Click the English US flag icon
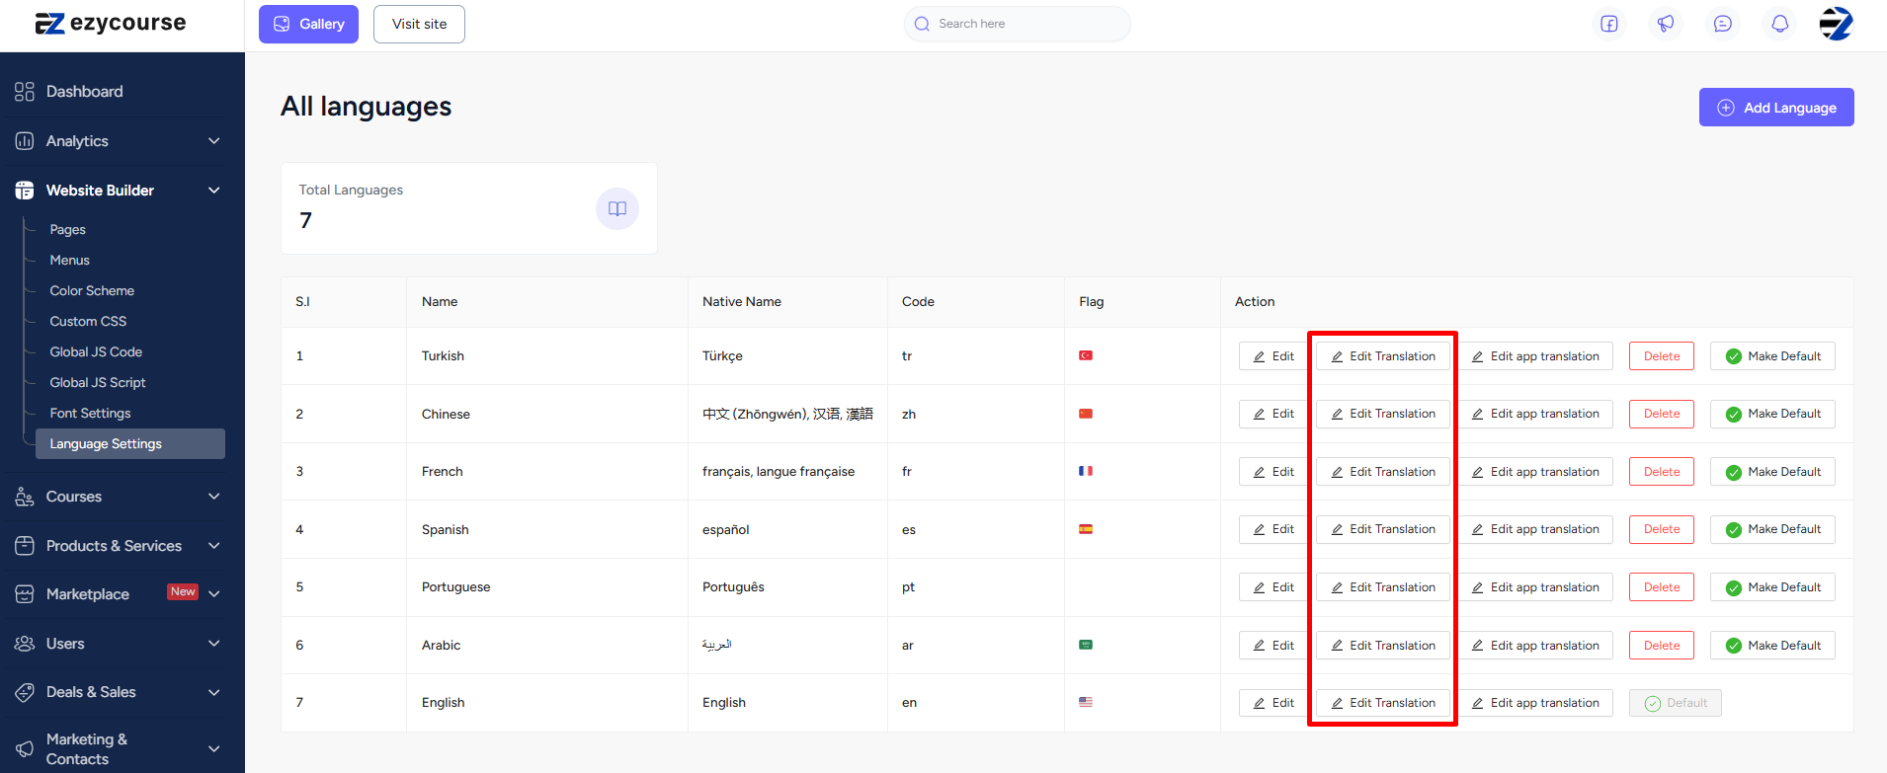 coord(1086,702)
